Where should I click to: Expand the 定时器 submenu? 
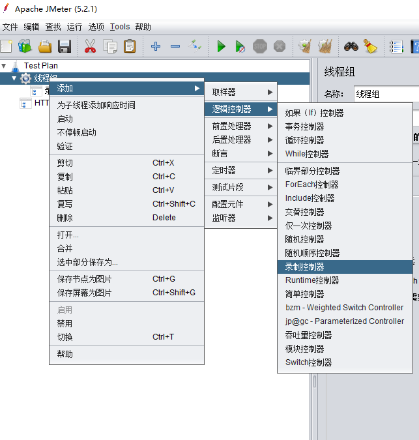tap(241, 170)
